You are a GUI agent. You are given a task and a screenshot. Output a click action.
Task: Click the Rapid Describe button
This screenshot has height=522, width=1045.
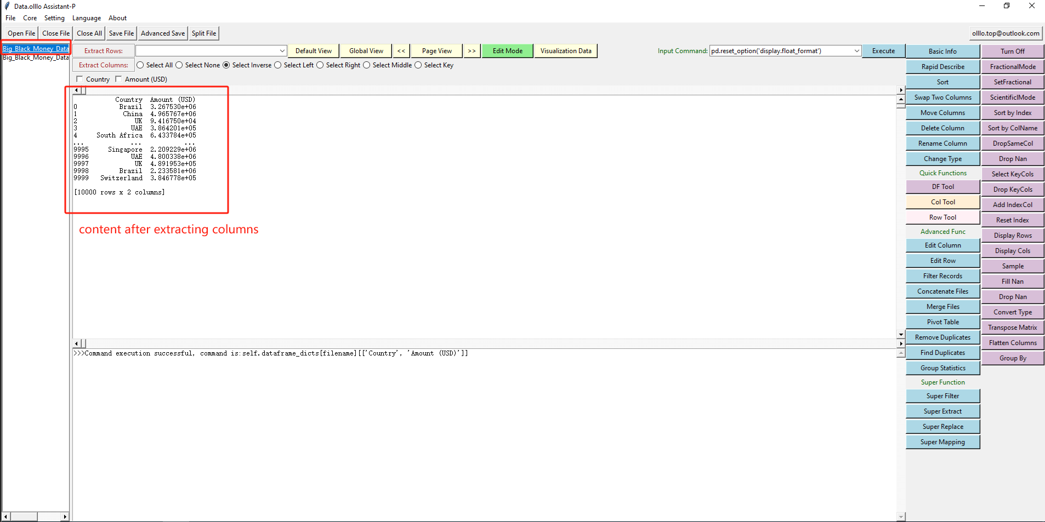pos(942,67)
